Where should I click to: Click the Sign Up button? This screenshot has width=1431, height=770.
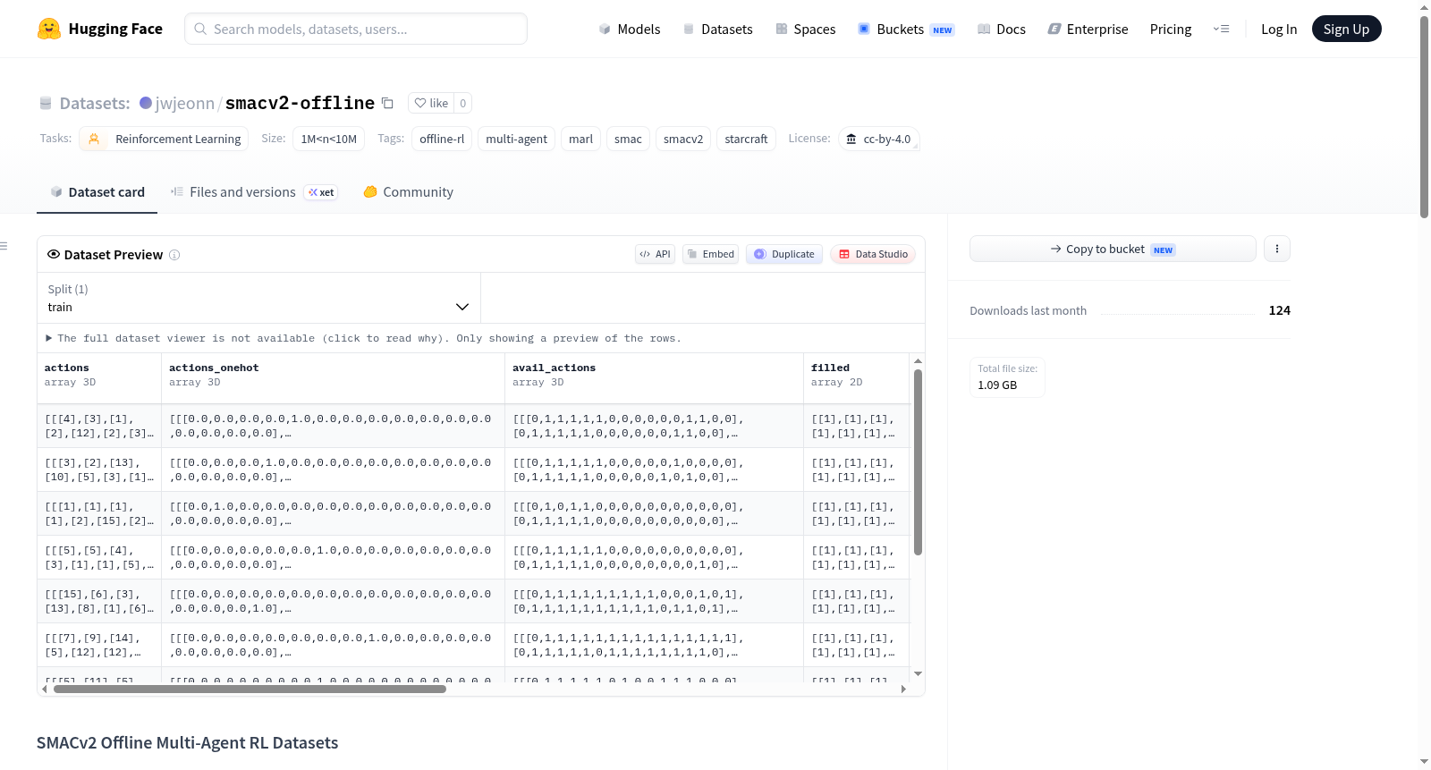pos(1346,29)
